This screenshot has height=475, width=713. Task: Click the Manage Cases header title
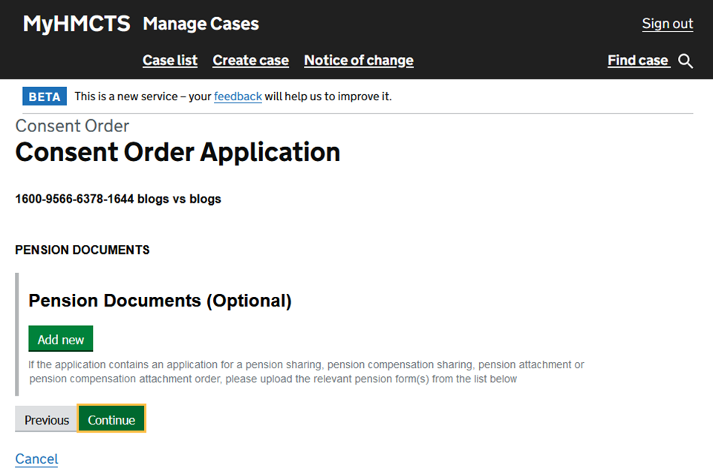coord(201,24)
